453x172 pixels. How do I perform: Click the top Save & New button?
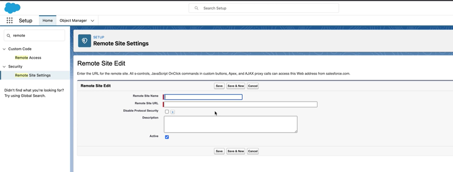[x=236, y=86]
